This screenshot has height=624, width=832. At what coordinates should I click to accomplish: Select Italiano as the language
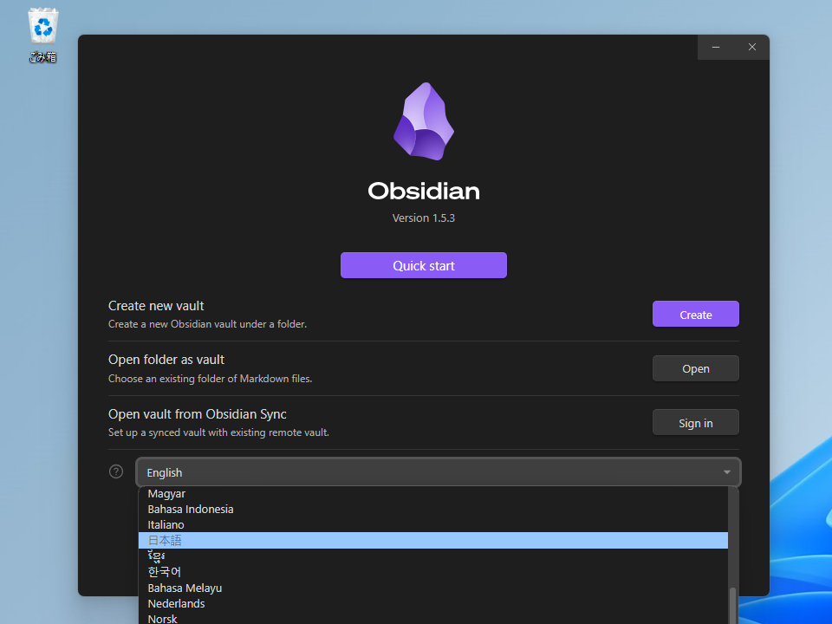pos(166,524)
